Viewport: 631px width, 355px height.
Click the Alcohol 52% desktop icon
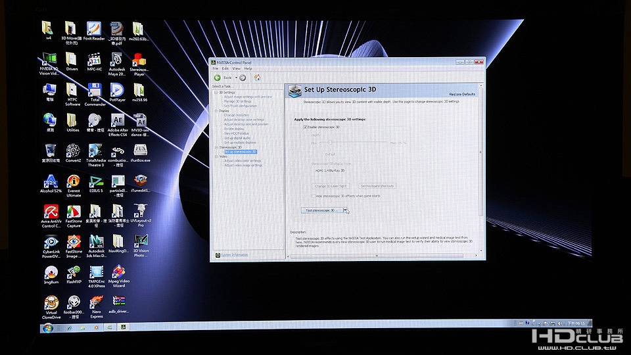click(51, 184)
